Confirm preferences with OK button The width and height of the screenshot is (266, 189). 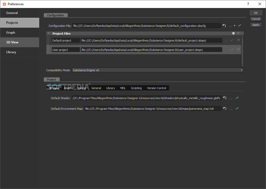pos(256,13)
